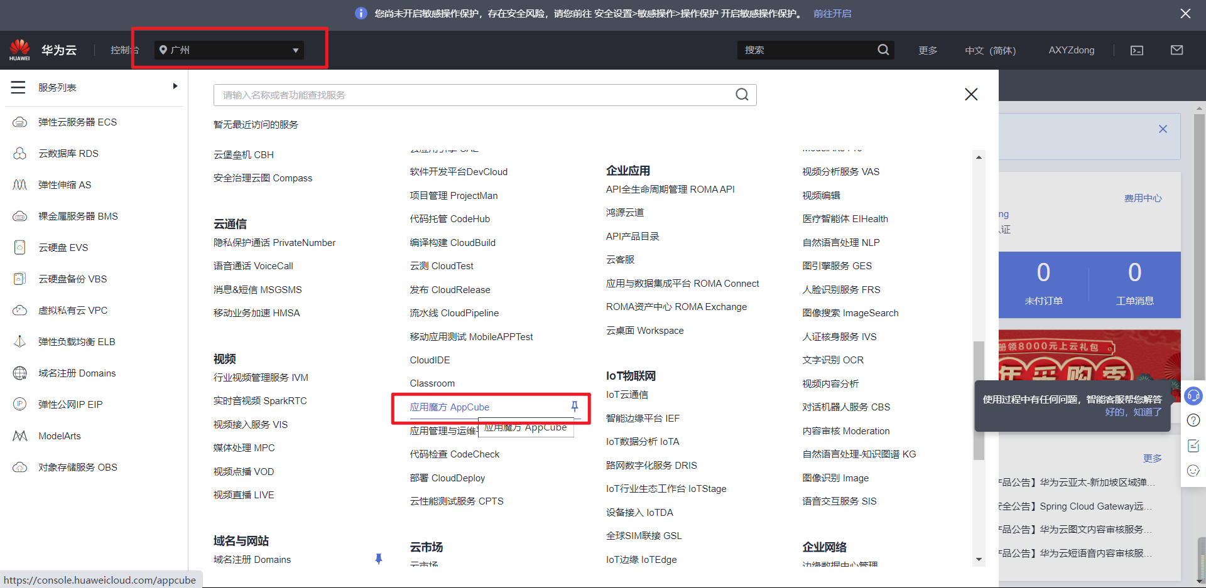Open the messages envelope icon
1206x588 pixels.
[1177, 50]
